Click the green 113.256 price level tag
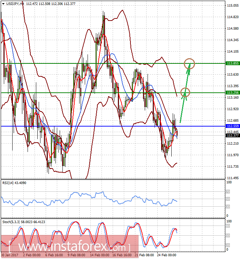Viewport: 240px width, 259px height. 233,93
